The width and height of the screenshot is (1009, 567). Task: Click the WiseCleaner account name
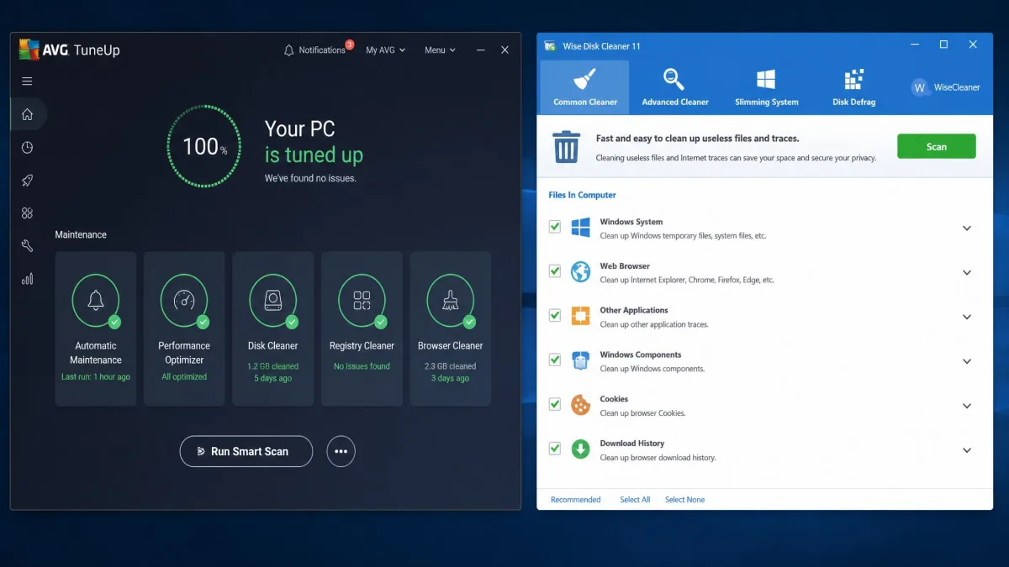957,87
